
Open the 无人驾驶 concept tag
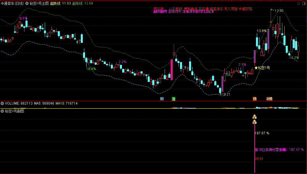231,9
